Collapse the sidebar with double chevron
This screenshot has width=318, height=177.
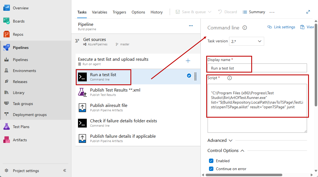tap(65, 170)
